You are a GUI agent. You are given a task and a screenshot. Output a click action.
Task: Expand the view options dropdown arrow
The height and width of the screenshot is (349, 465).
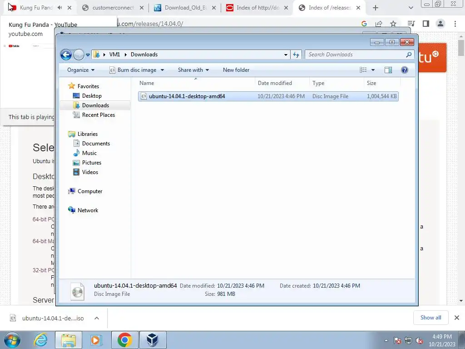click(x=373, y=70)
